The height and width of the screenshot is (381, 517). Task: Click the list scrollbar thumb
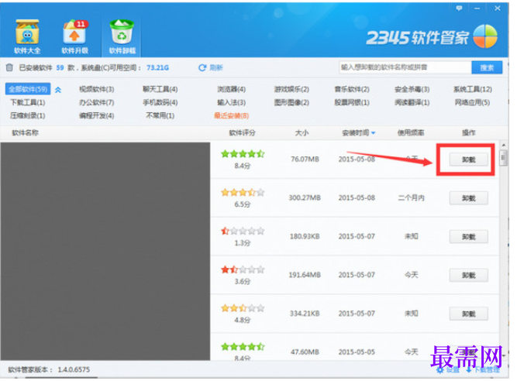503,158
